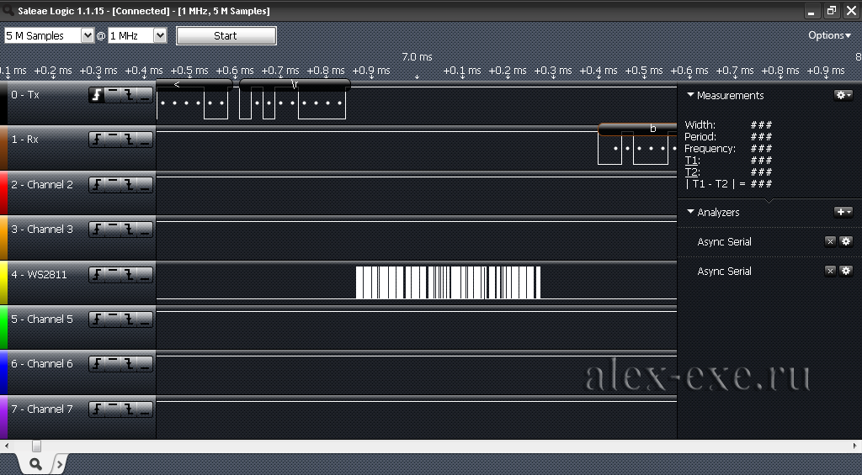Set falling edge trigger on 4 - WS2811
Screen dimensions: 862x475
[129, 275]
